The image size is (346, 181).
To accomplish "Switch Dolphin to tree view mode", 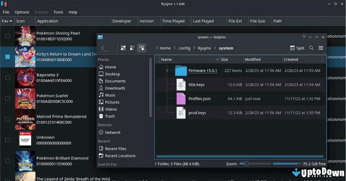I will tap(142, 48).
